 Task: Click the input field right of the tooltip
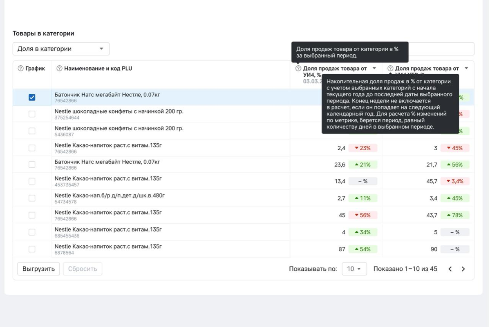click(x=441, y=49)
